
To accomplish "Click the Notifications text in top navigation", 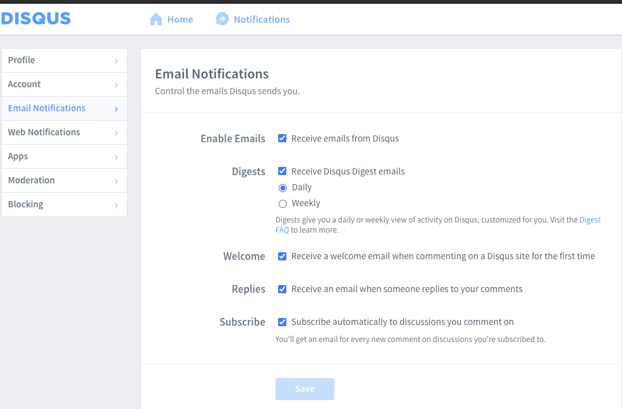I will [x=262, y=20].
